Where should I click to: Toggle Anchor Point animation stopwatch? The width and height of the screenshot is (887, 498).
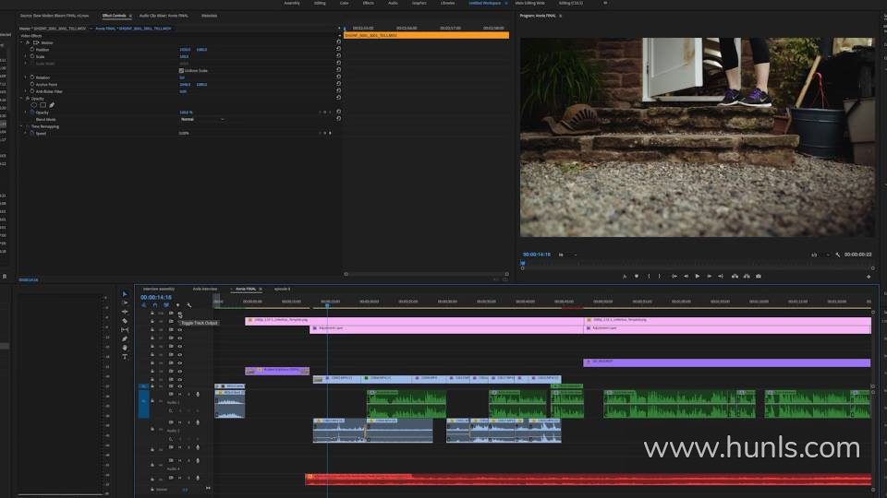(32, 84)
